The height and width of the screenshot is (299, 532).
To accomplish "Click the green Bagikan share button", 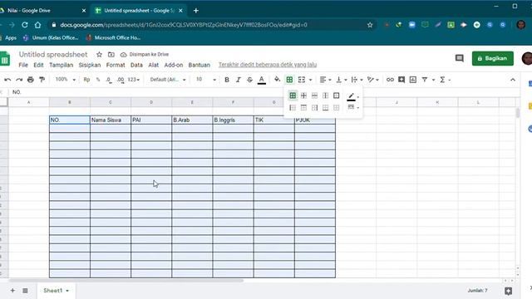I will coord(492,58).
